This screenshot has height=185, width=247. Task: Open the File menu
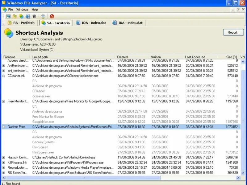click(10, 10)
